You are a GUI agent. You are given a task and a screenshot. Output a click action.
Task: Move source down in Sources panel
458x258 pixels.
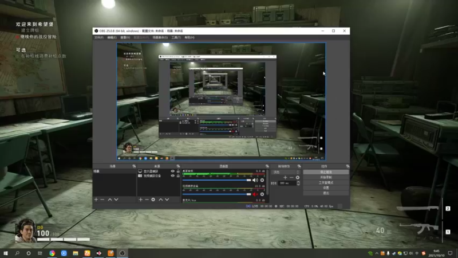(167, 200)
